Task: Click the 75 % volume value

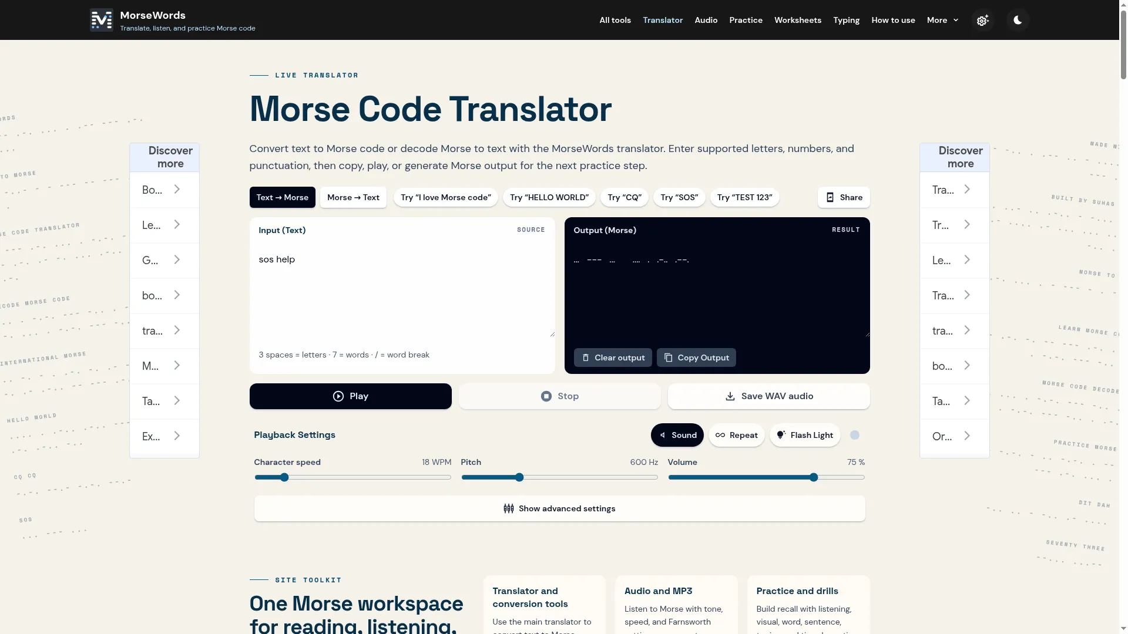Action: (856, 462)
